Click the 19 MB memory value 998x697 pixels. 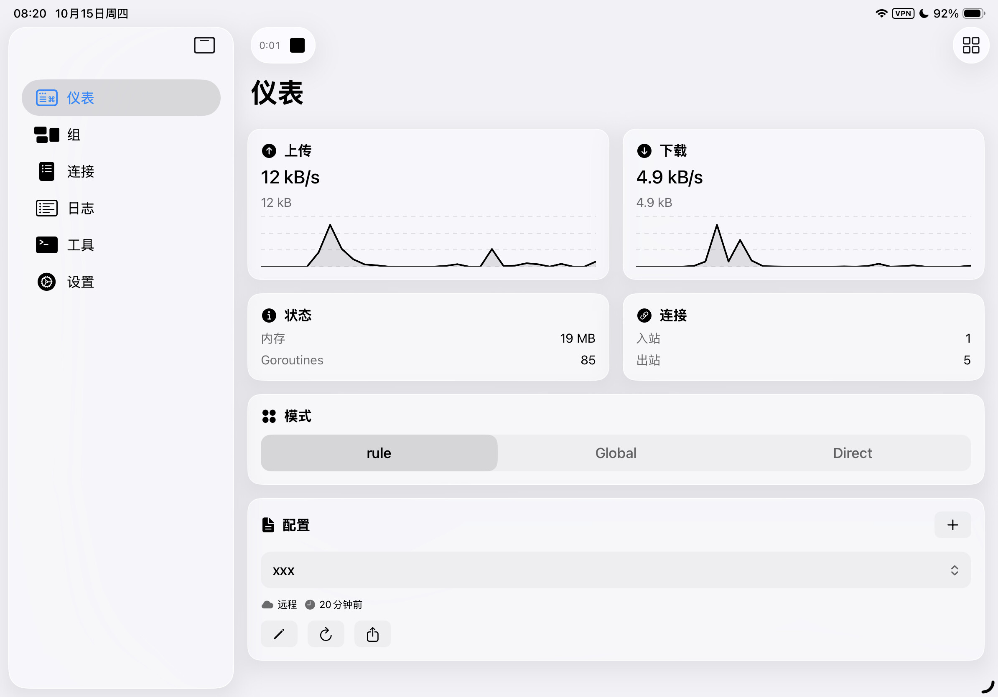pos(577,338)
